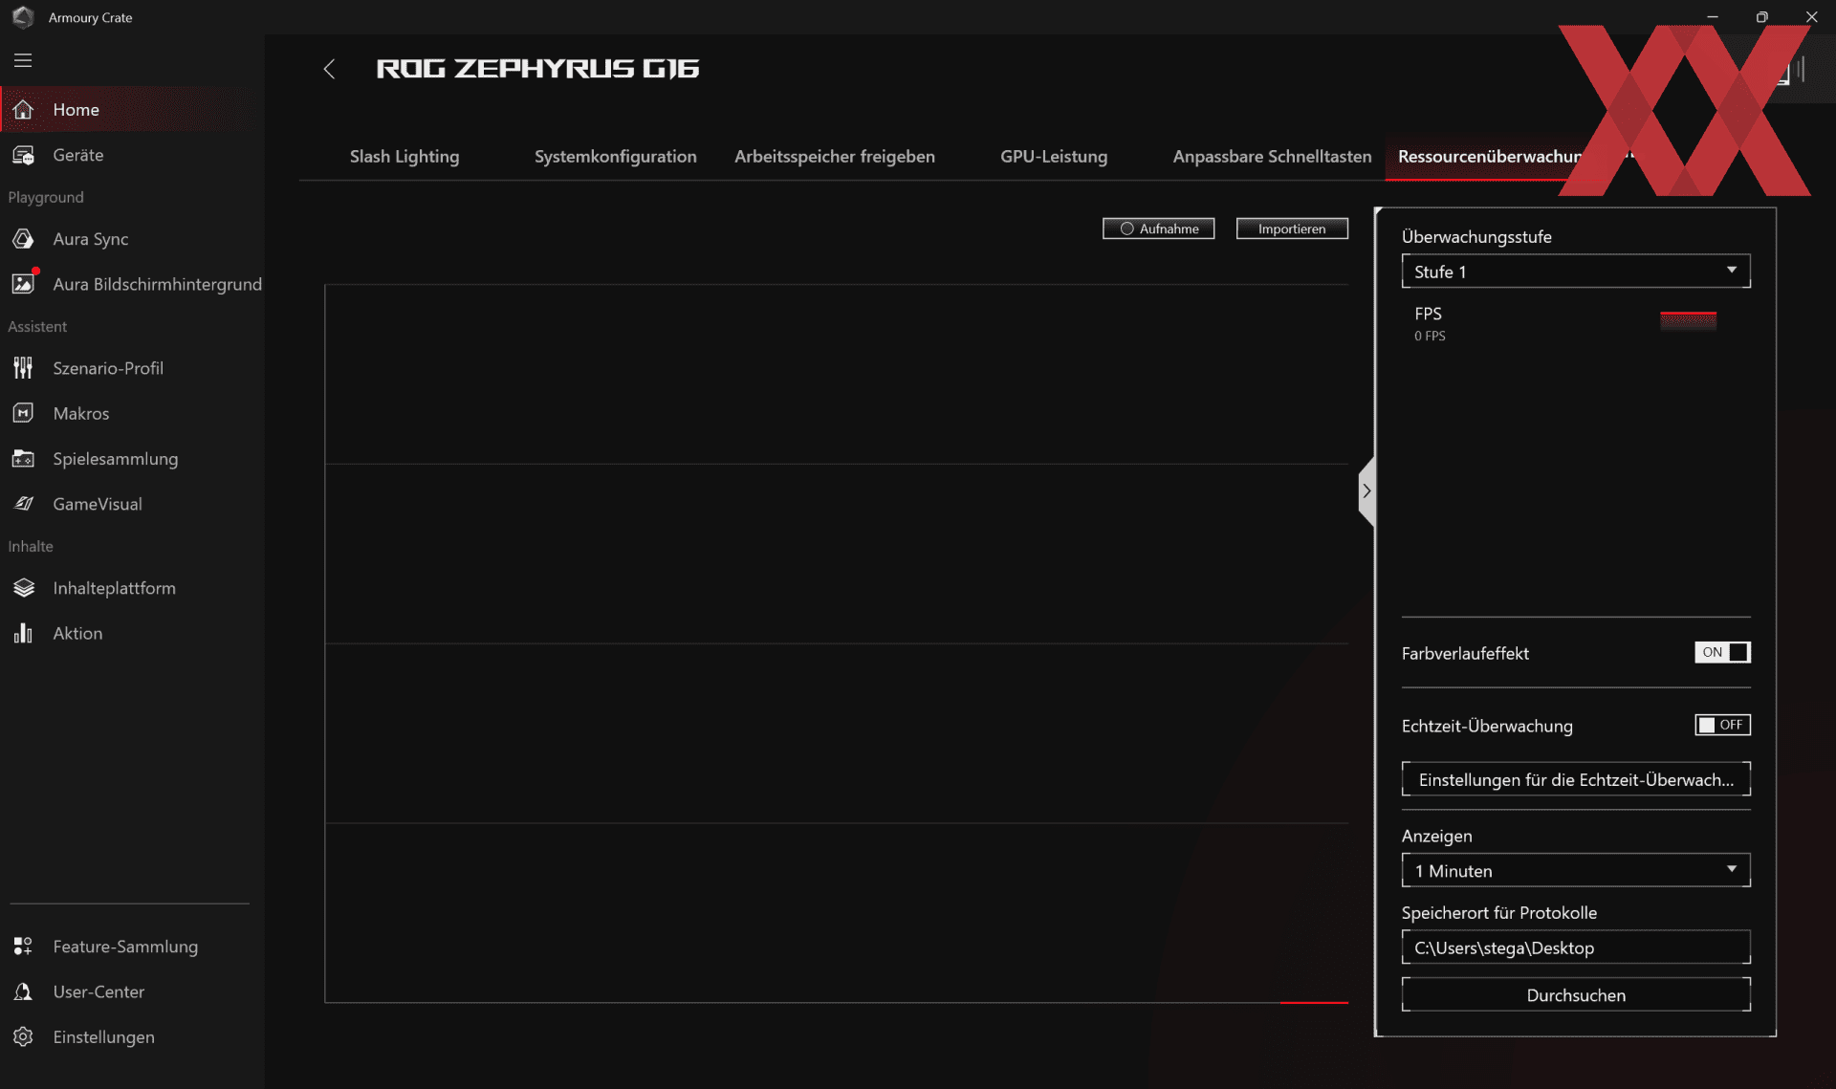
Task: Toggle Farbverlaufeffekt switch off
Action: click(1722, 652)
